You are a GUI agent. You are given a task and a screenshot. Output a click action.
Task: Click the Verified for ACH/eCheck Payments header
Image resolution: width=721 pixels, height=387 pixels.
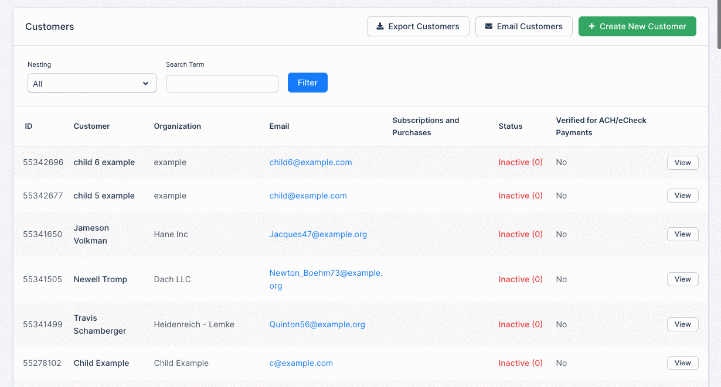(x=601, y=126)
